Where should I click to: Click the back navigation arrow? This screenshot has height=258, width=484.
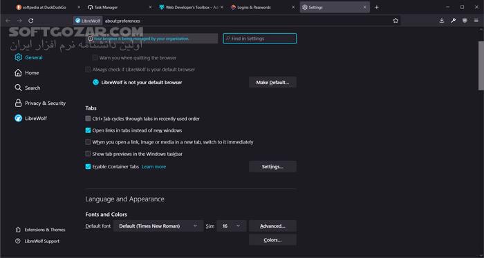tap(8, 21)
